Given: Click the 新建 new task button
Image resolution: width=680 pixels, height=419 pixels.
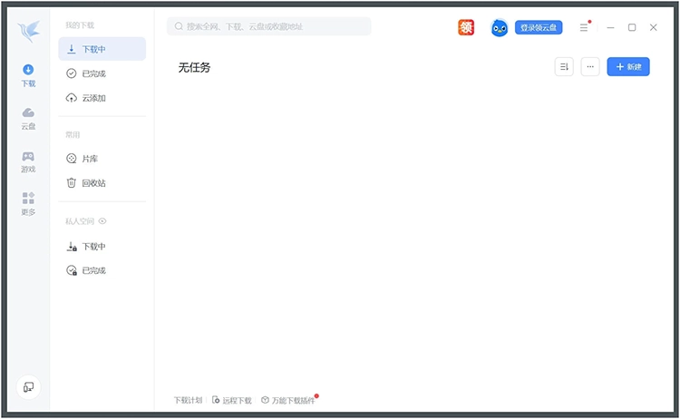Looking at the screenshot, I should (x=628, y=66).
